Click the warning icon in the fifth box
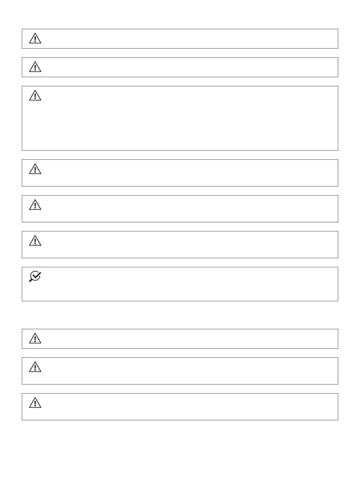Viewport: 360px width, 481px height. (35, 205)
